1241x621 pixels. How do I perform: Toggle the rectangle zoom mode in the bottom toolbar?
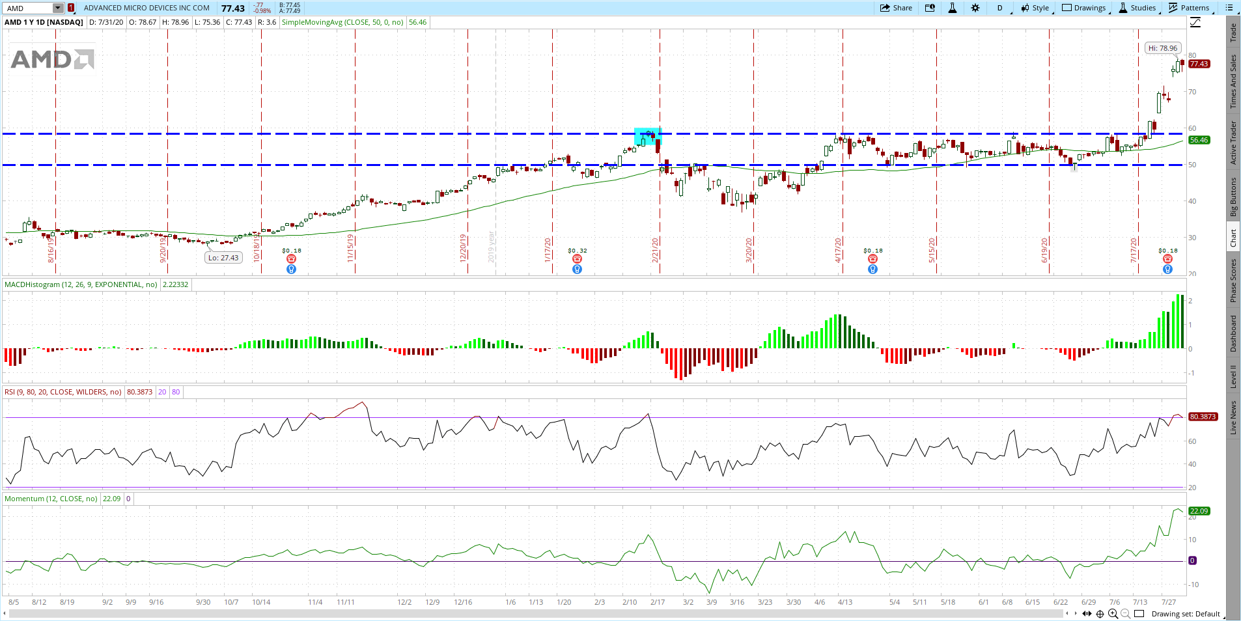click(1139, 613)
